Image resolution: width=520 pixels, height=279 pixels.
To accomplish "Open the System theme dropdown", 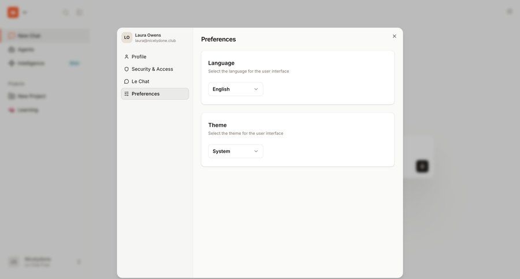I will pos(236,151).
